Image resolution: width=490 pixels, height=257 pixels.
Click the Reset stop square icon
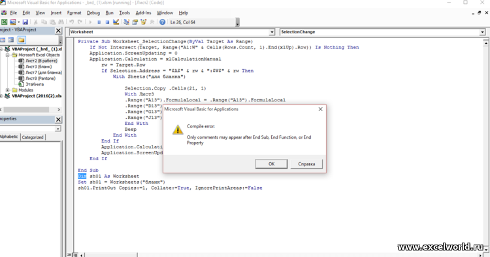(107, 22)
